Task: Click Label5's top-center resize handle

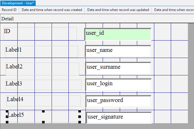Action: click(43, 111)
